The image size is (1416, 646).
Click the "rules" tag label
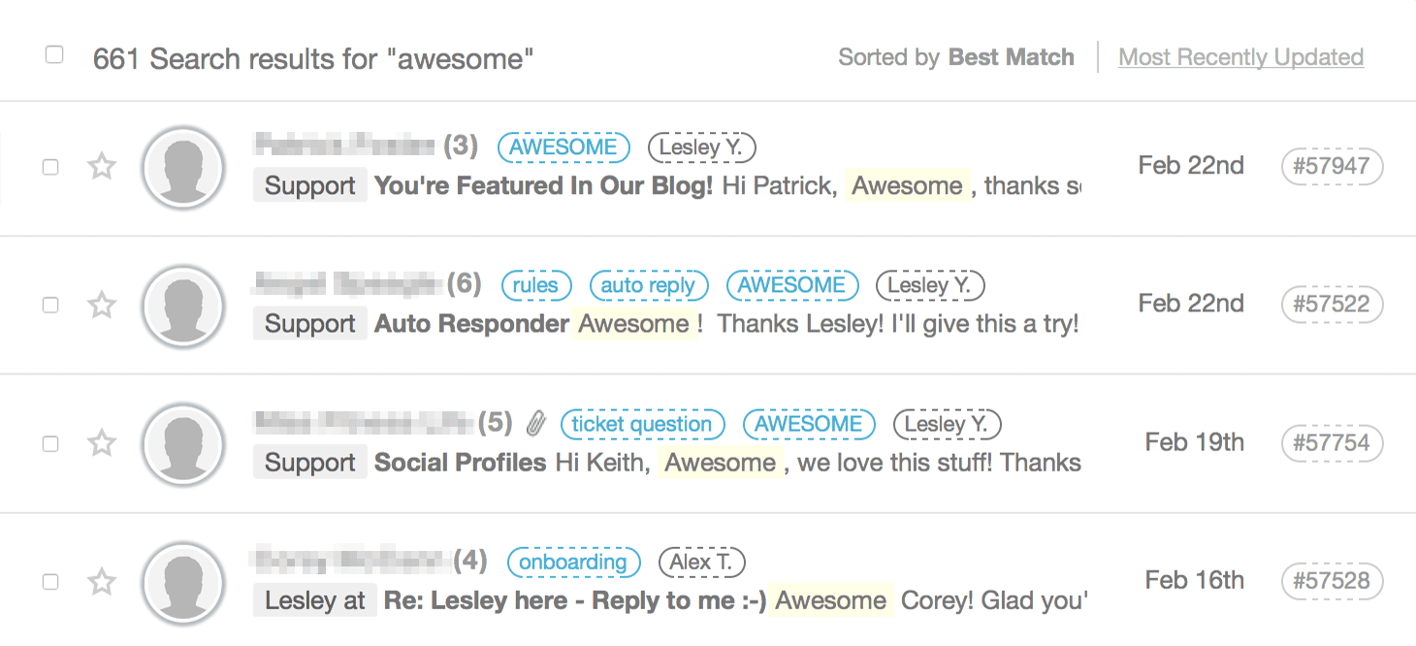pos(536,285)
